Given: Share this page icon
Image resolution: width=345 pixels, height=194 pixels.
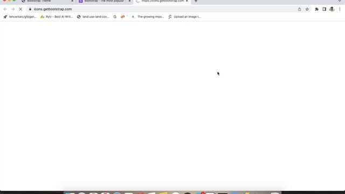Looking at the screenshot, I should click(300, 9).
